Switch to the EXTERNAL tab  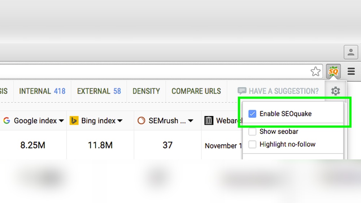point(99,91)
